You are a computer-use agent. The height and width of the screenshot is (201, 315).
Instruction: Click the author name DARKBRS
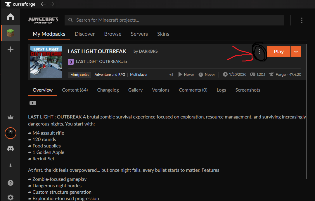click(x=148, y=51)
